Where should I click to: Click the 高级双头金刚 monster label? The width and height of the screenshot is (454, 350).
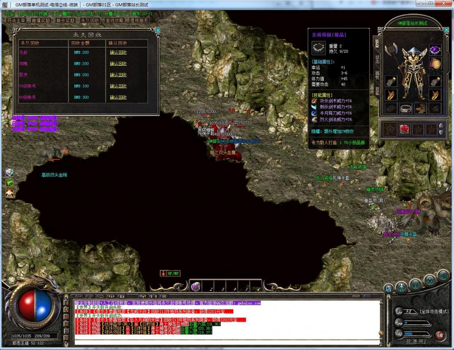point(55,175)
